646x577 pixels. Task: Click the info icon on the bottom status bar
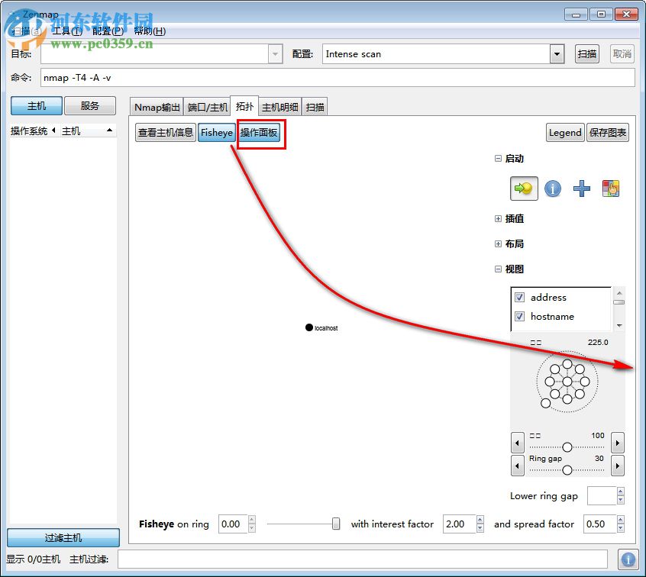628,558
